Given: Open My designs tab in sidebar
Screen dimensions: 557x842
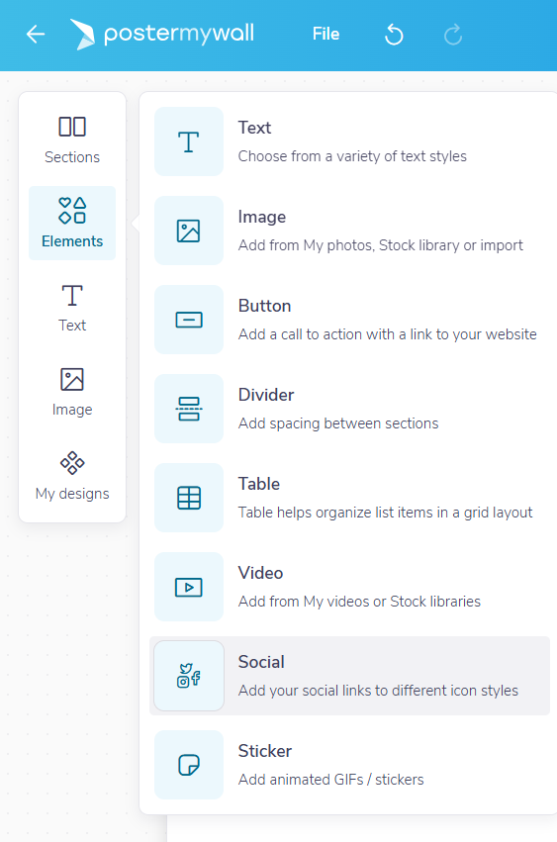Looking at the screenshot, I should click(72, 476).
